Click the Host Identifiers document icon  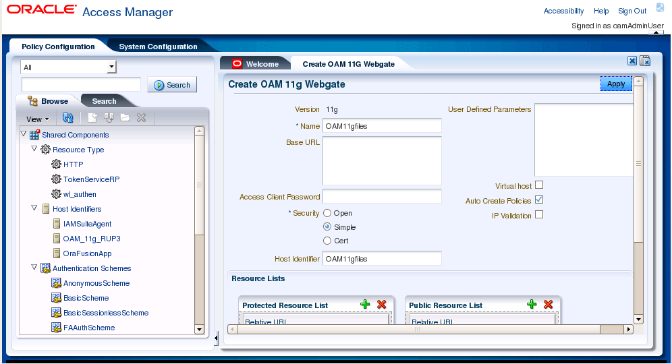46,209
